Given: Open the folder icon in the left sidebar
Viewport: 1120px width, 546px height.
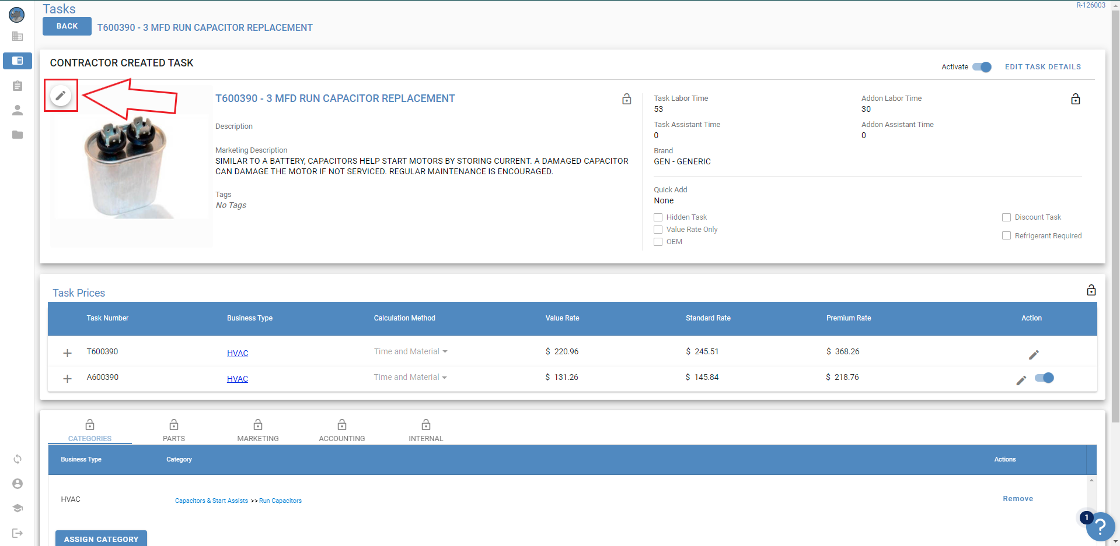Looking at the screenshot, I should [x=18, y=135].
